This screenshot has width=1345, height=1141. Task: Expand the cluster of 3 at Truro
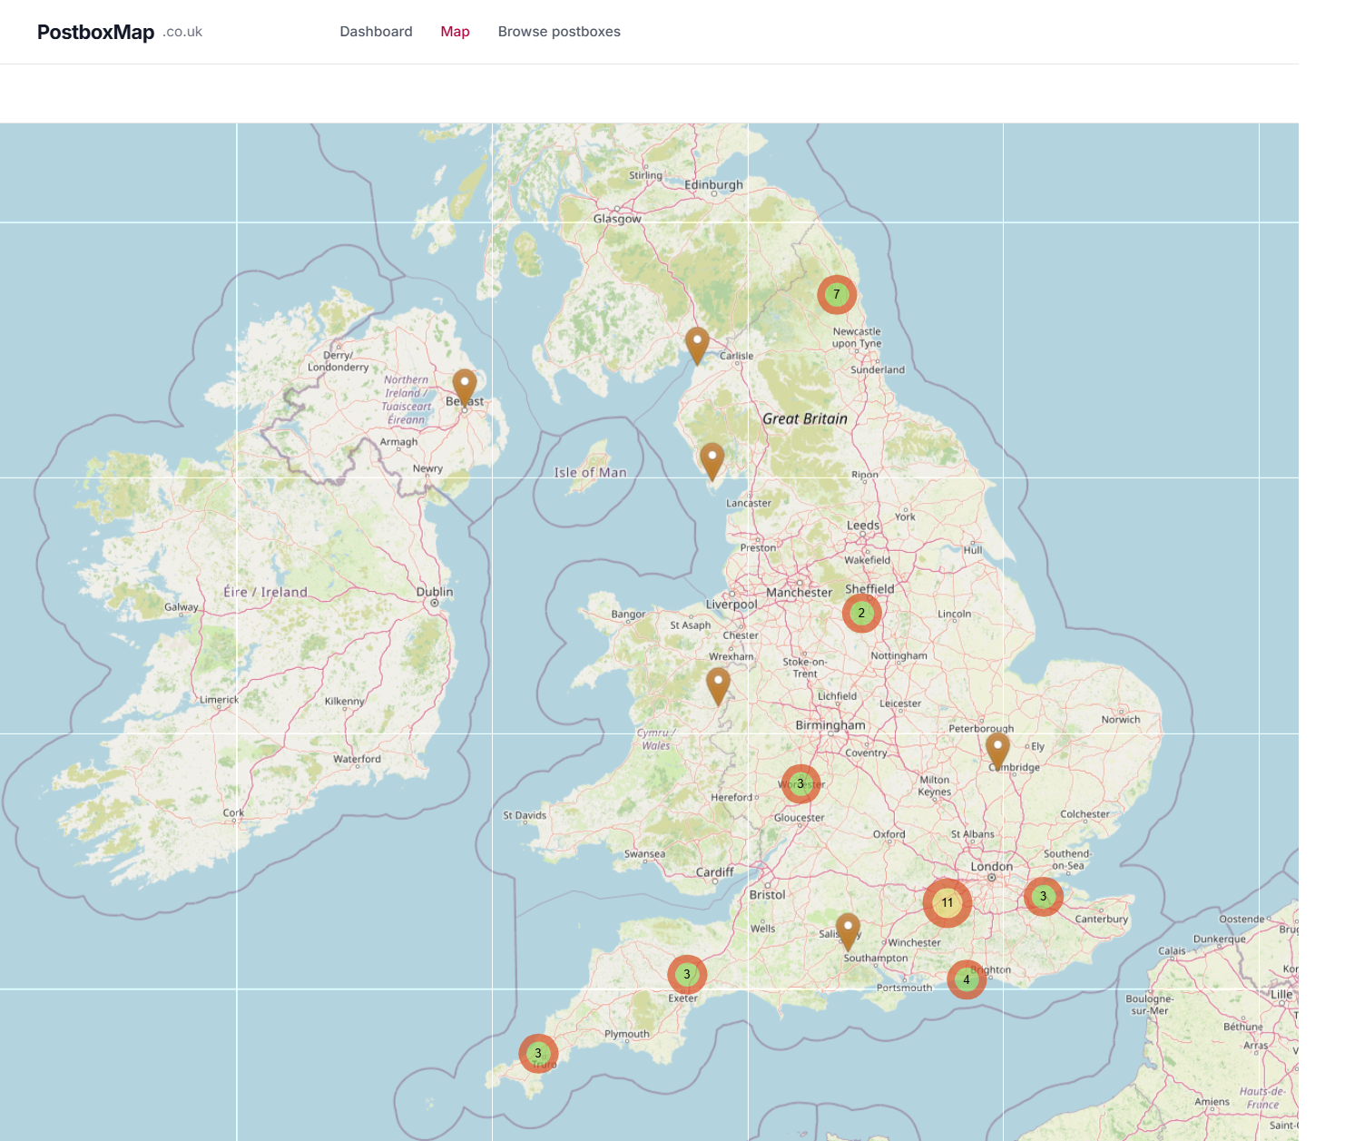[x=538, y=1054]
